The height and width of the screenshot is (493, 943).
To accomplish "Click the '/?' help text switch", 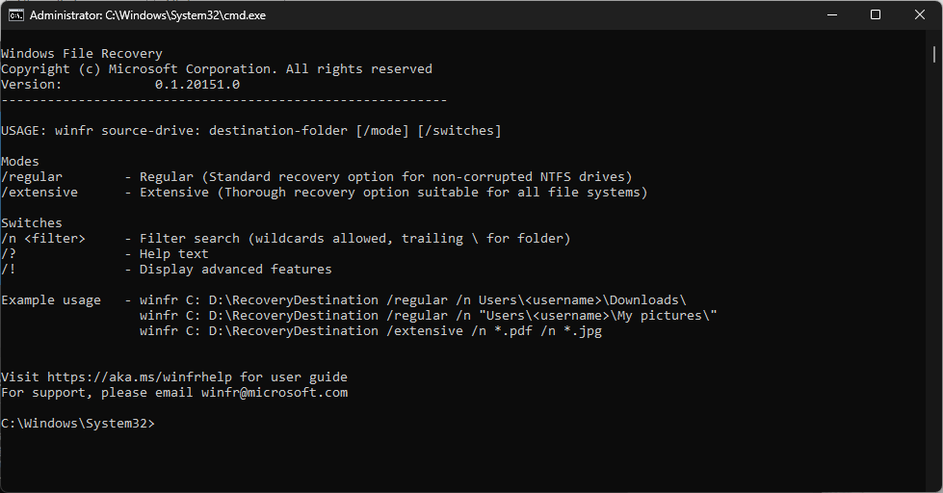I will coord(9,254).
